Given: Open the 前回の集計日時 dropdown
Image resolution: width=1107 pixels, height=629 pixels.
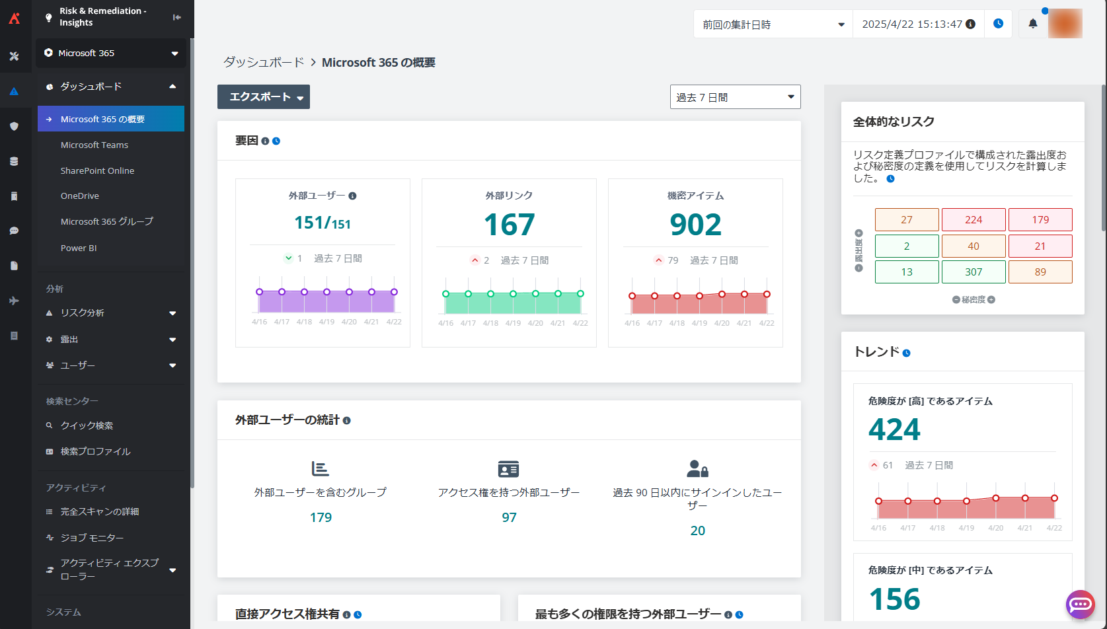Looking at the screenshot, I should coord(773,24).
